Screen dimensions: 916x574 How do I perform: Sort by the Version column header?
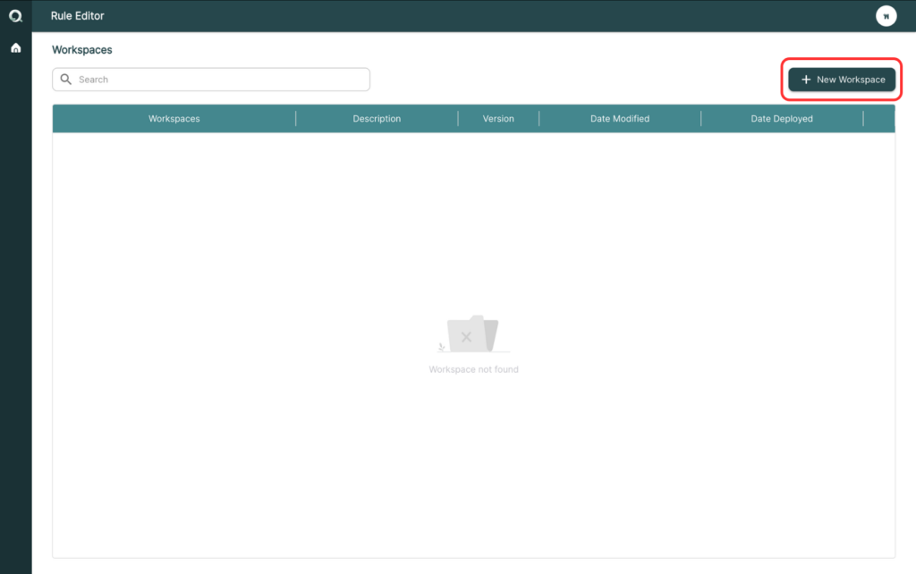pos(498,119)
